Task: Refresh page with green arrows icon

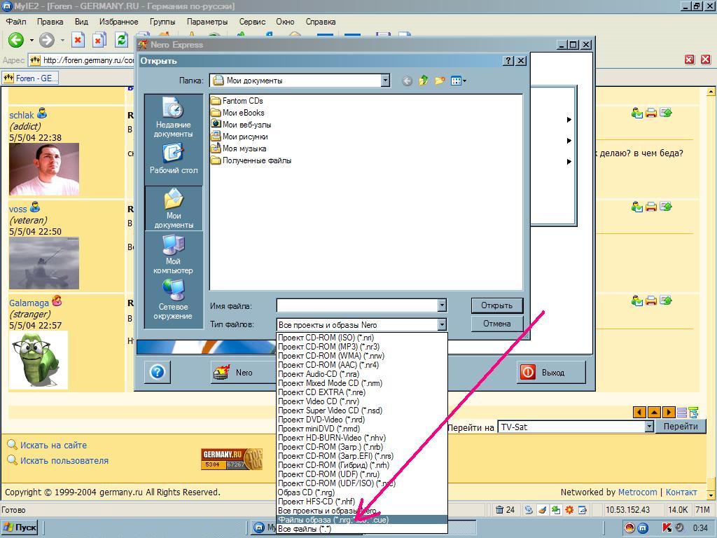Action: click(x=121, y=40)
